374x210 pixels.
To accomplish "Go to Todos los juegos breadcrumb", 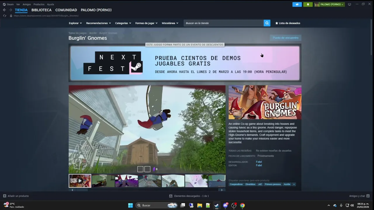I will [x=77, y=33].
